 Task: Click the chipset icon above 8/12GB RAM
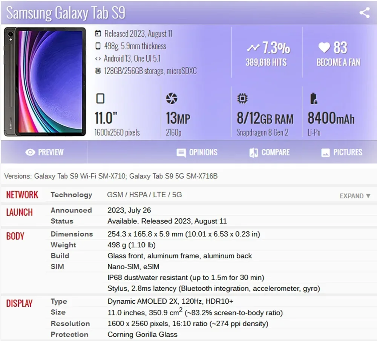242,98
